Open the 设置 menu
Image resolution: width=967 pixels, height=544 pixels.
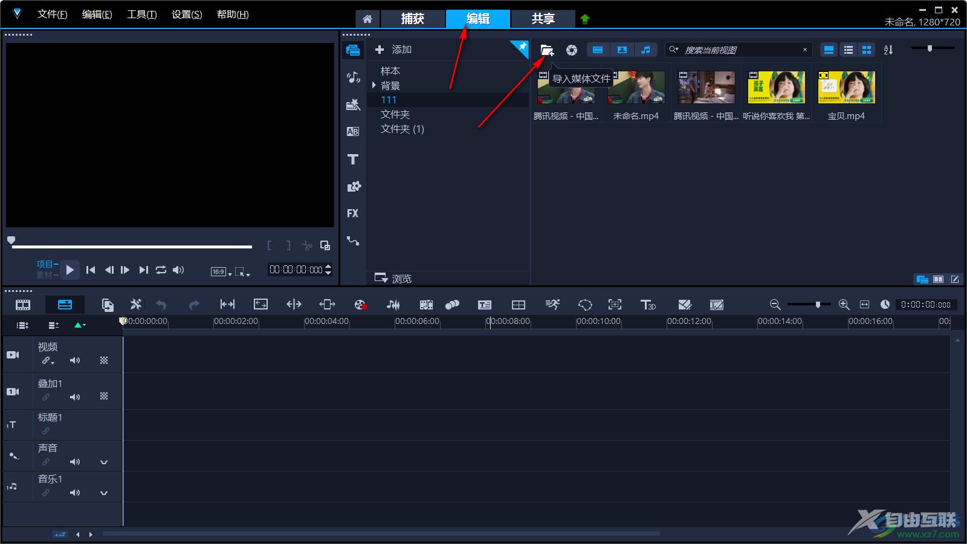pos(187,15)
